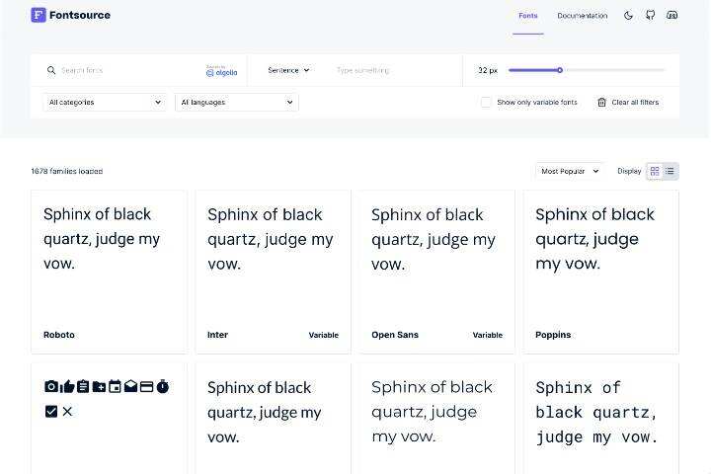Click the search magnifier icon
Viewport: 711px width, 474px height.
click(x=51, y=71)
